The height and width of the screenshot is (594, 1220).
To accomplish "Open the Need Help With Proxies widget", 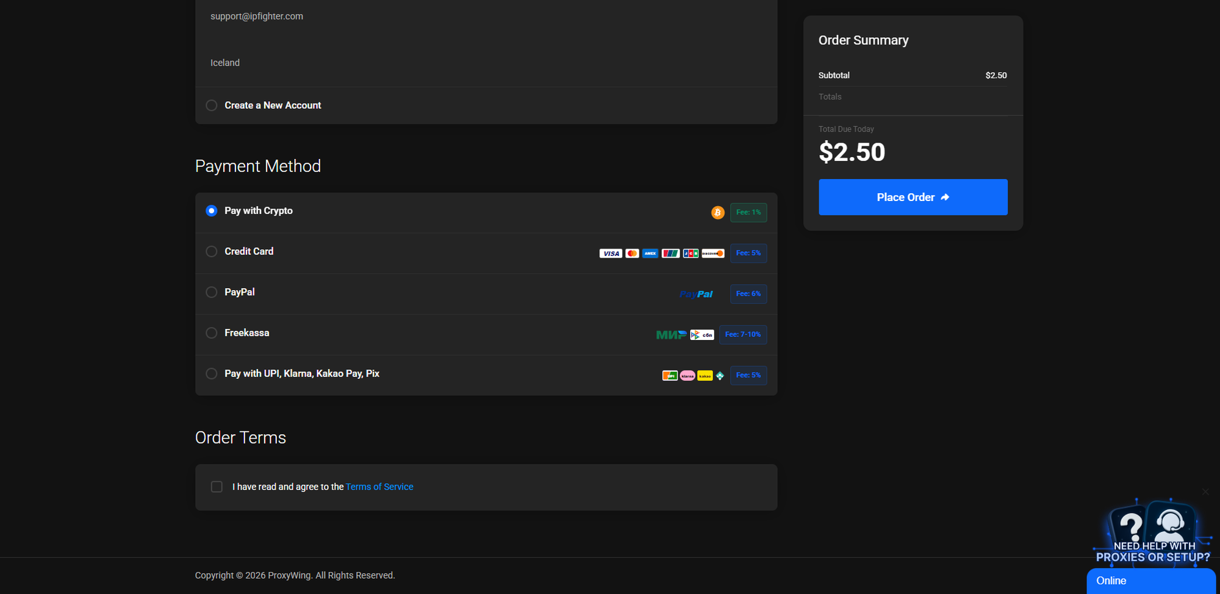I will (x=1152, y=532).
